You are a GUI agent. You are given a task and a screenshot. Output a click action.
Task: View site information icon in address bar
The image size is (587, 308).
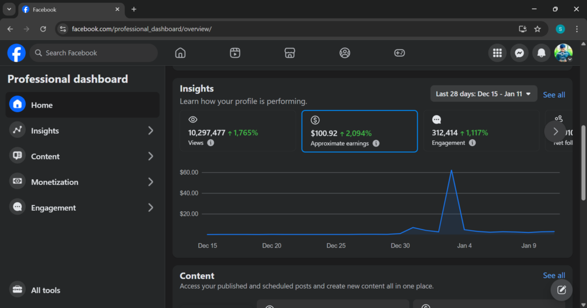tap(63, 29)
